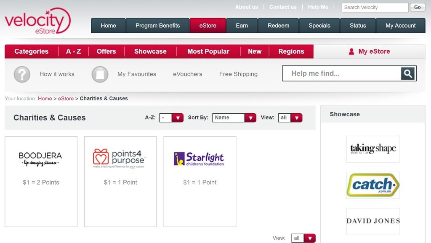
Task: Click the Velocity eStore logo
Action: pyautogui.click(x=37, y=21)
